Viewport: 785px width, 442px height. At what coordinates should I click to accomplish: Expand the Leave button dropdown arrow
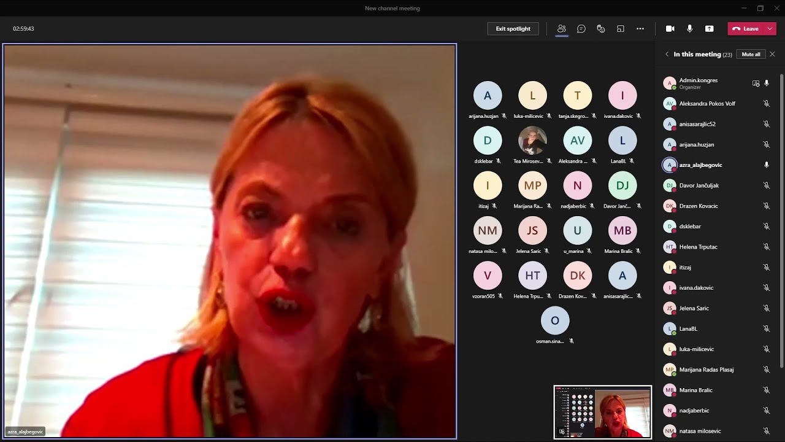(770, 29)
